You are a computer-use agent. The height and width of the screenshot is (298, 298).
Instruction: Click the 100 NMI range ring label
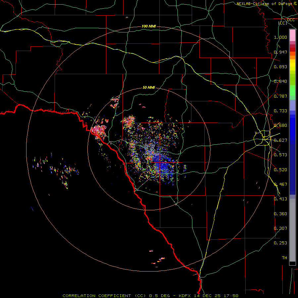pos(149,26)
